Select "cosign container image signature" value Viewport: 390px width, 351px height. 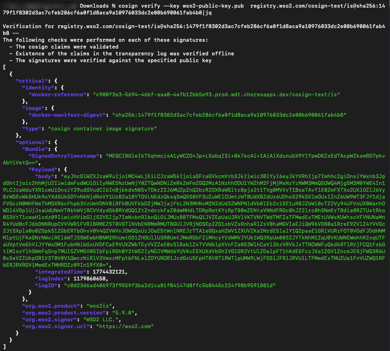[102, 129]
